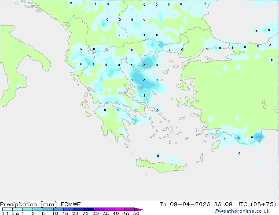Click the 0.1–0.5 mm lightest legend swatch
The width and height of the screenshot is (279, 215).
click(7, 209)
